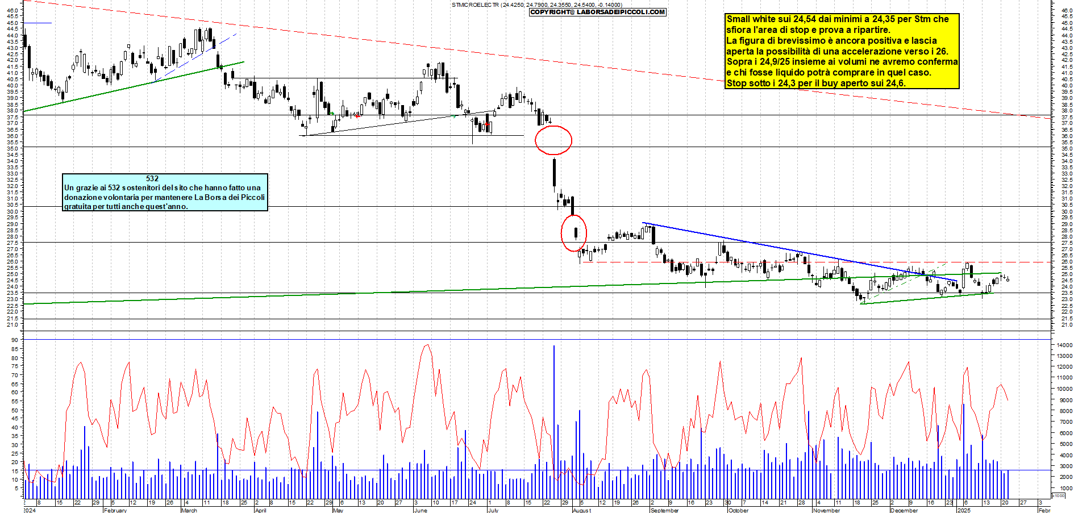Image resolution: width=1074 pixels, height=513 pixels.
Task: Click the 'Small white sui 24,54' opening line
Action: pos(838,19)
